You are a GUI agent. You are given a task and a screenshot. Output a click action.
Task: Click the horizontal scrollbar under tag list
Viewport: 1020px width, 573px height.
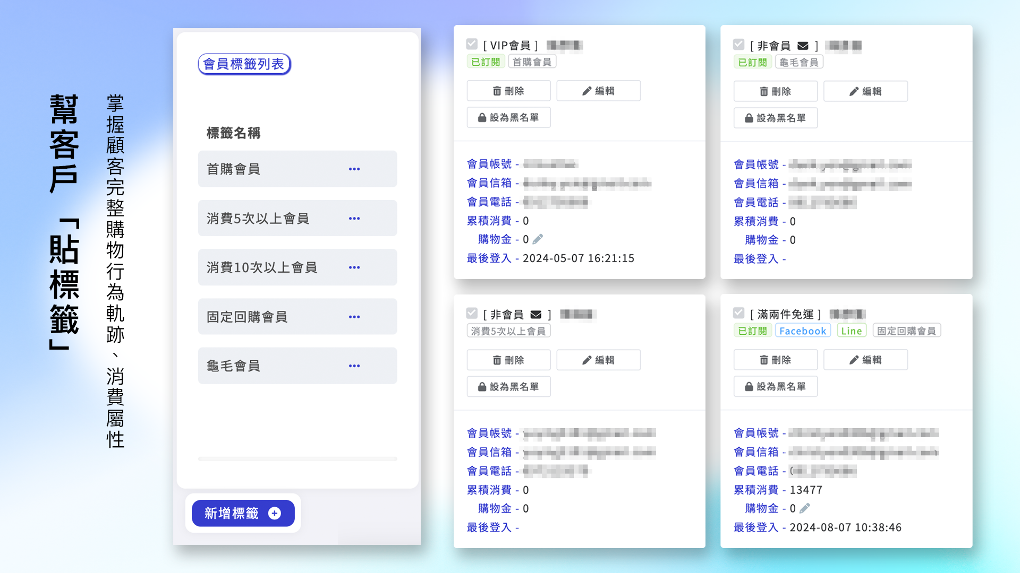[x=297, y=458]
